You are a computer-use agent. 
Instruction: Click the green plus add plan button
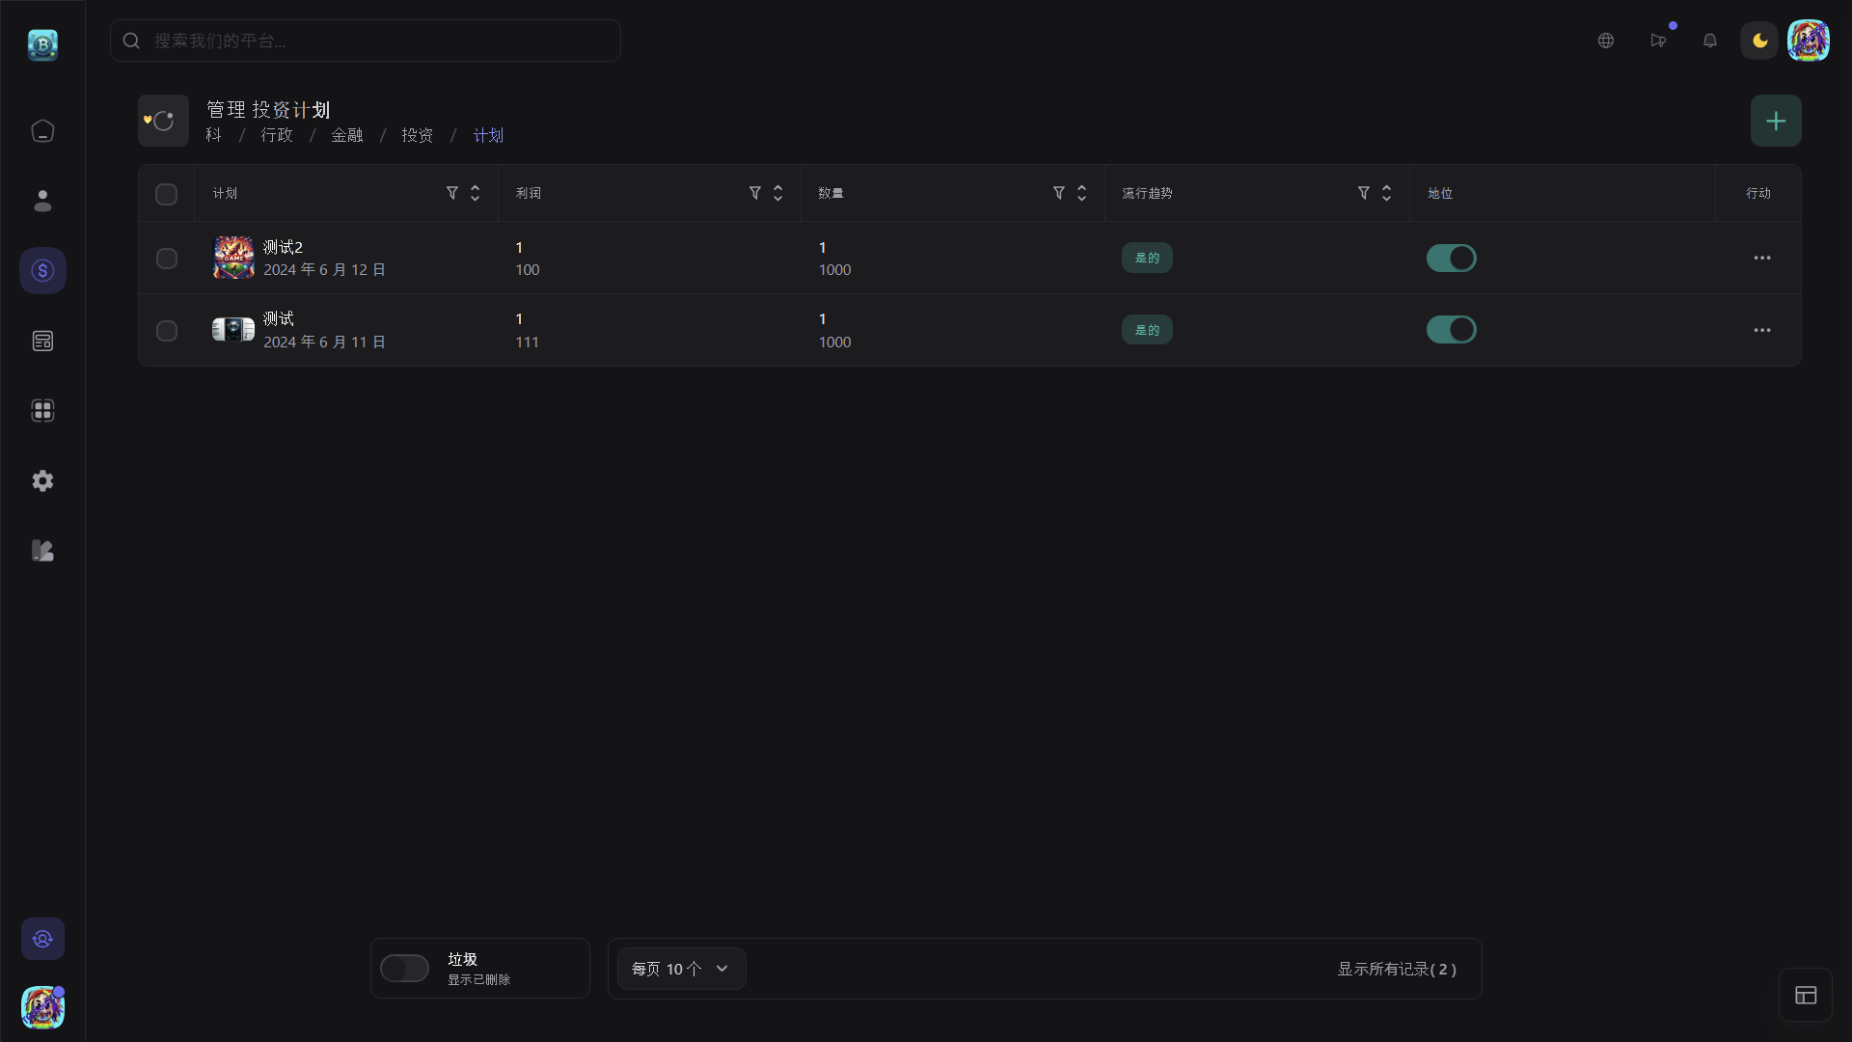coord(1776,121)
